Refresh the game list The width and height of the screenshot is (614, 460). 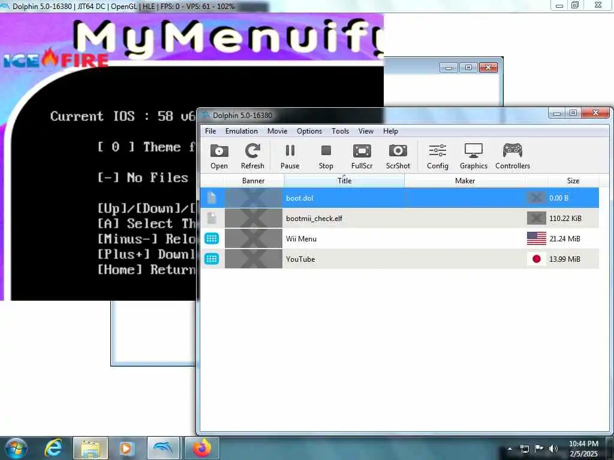[252, 156]
